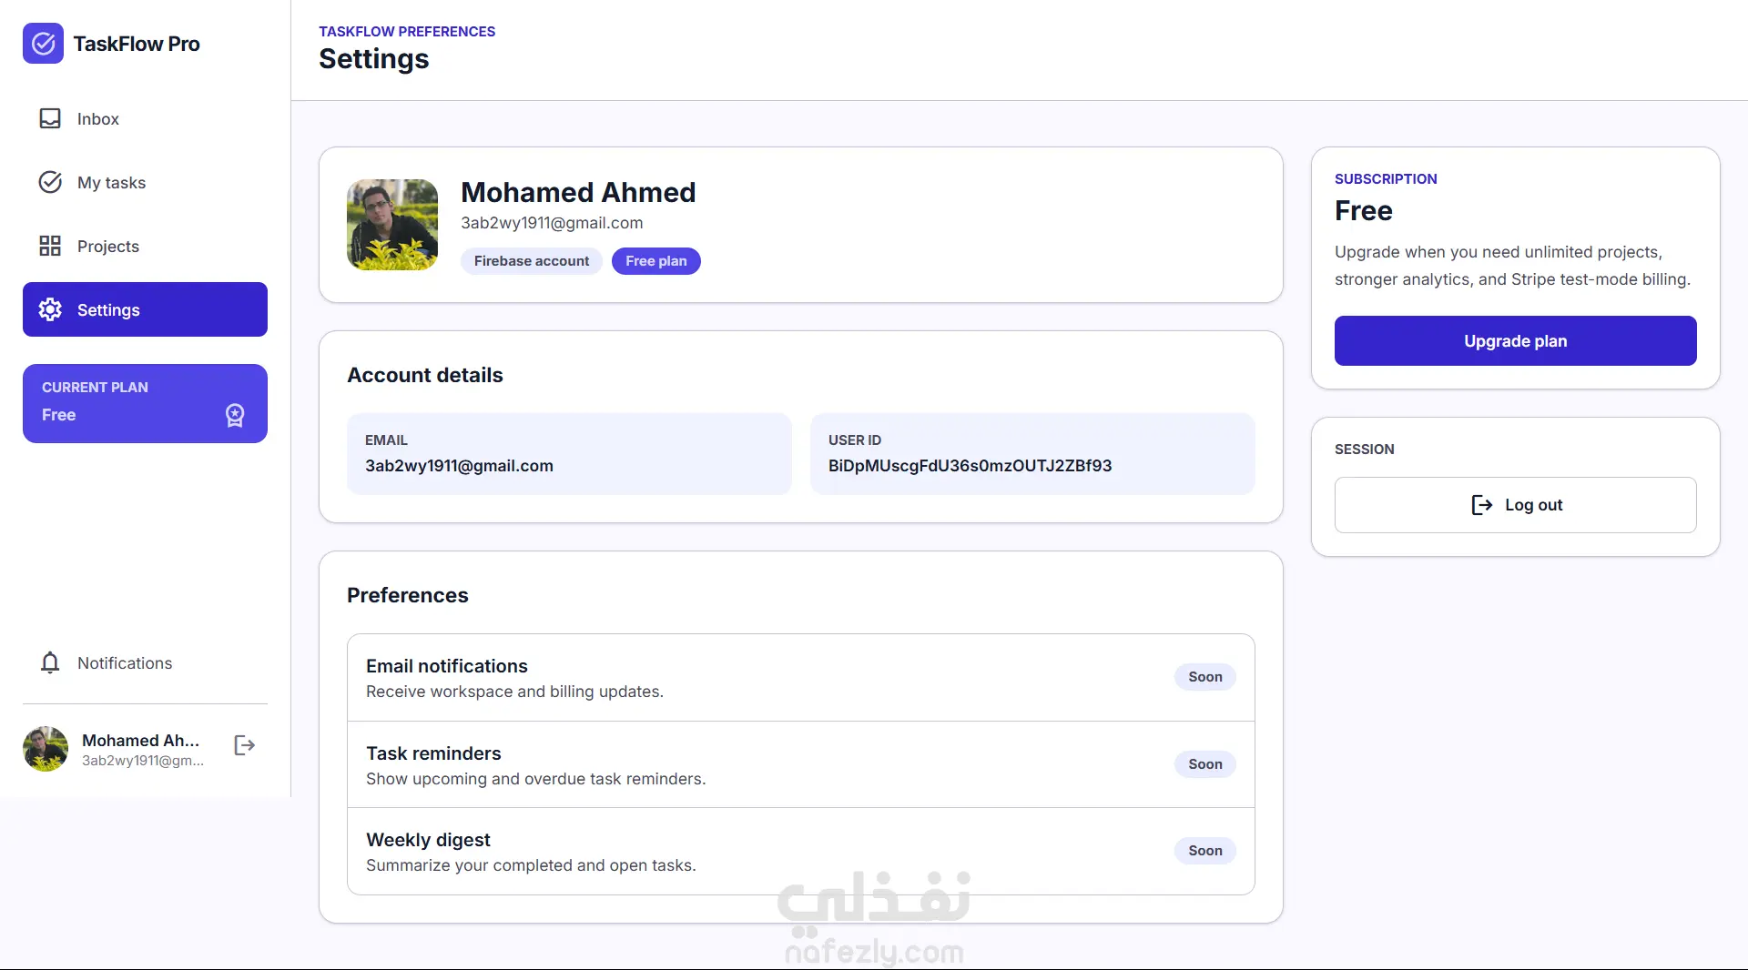The image size is (1748, 970).
Task: Click the TaskFlow Pro checkmark logo
Action: pyautogui.click(x=43, y=44)
